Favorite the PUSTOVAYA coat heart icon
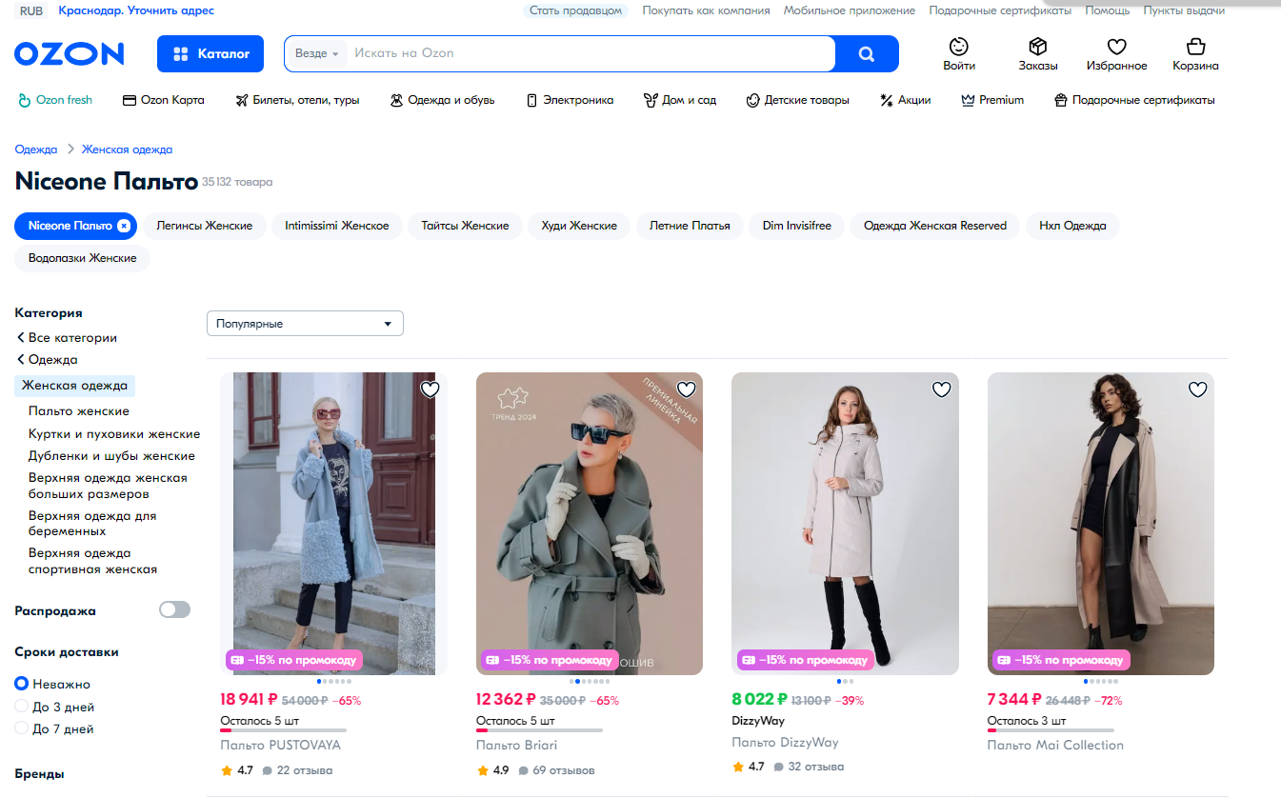This screenshot has height=798, width=1281. tap(430, 389)
